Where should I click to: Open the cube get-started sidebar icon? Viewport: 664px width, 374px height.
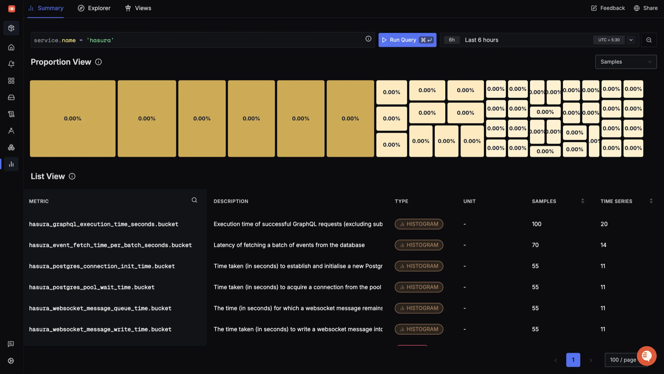coord(11,28)
